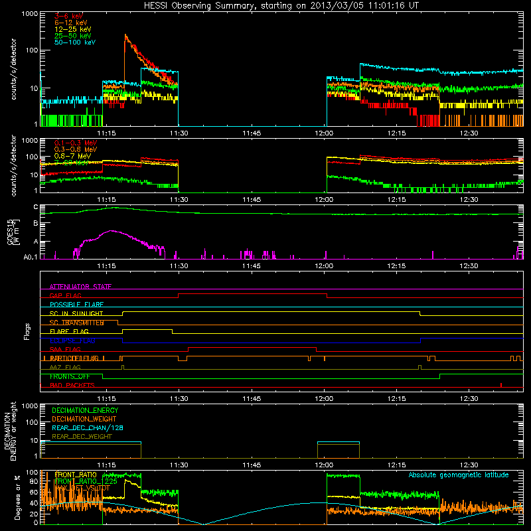Select the green FRONT_RATIO_1225 legend label
Viewport: 531px width, 531px height.
point(86,482)
